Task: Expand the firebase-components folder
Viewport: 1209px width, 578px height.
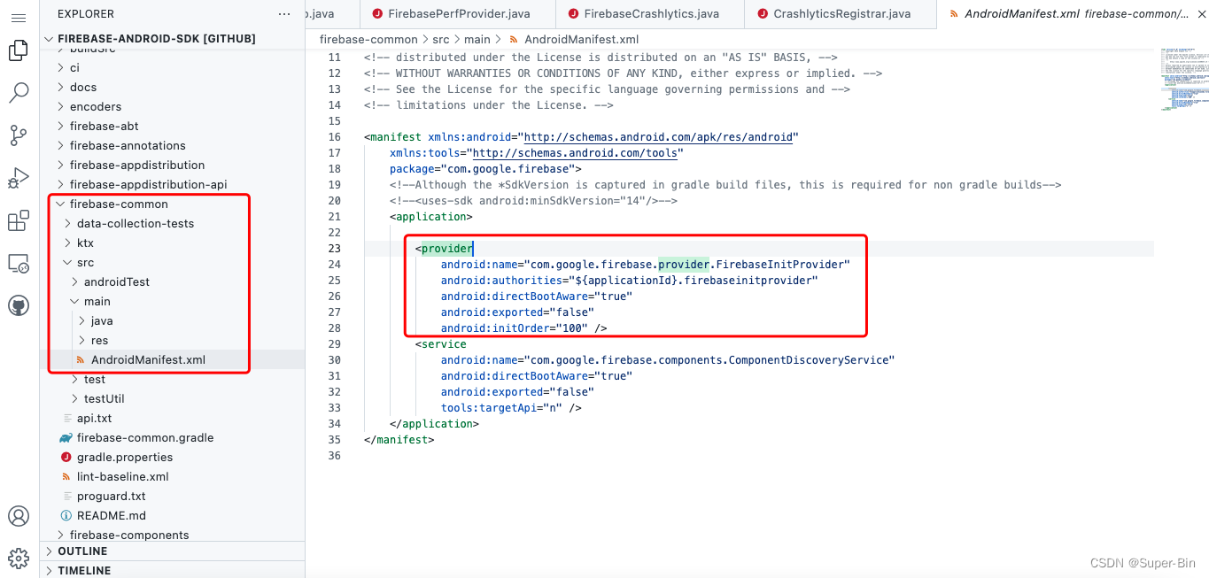Action: (173, 535)
